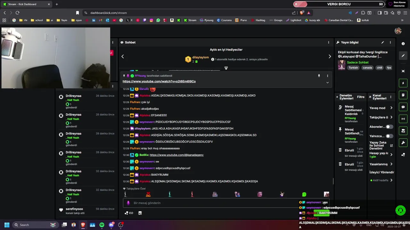This screenshot has height=230, width=410.
Task: Click serefinyooo follow activity entry
Action: click(86, 211)
